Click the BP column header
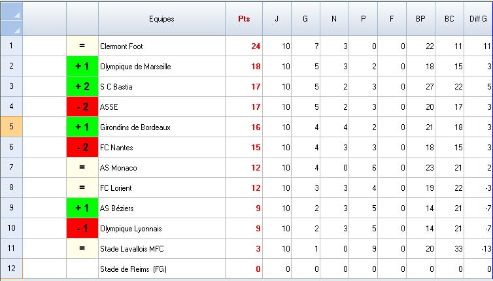Image resolution: width=493 pixels, height=281 pixels. (420, 20)
